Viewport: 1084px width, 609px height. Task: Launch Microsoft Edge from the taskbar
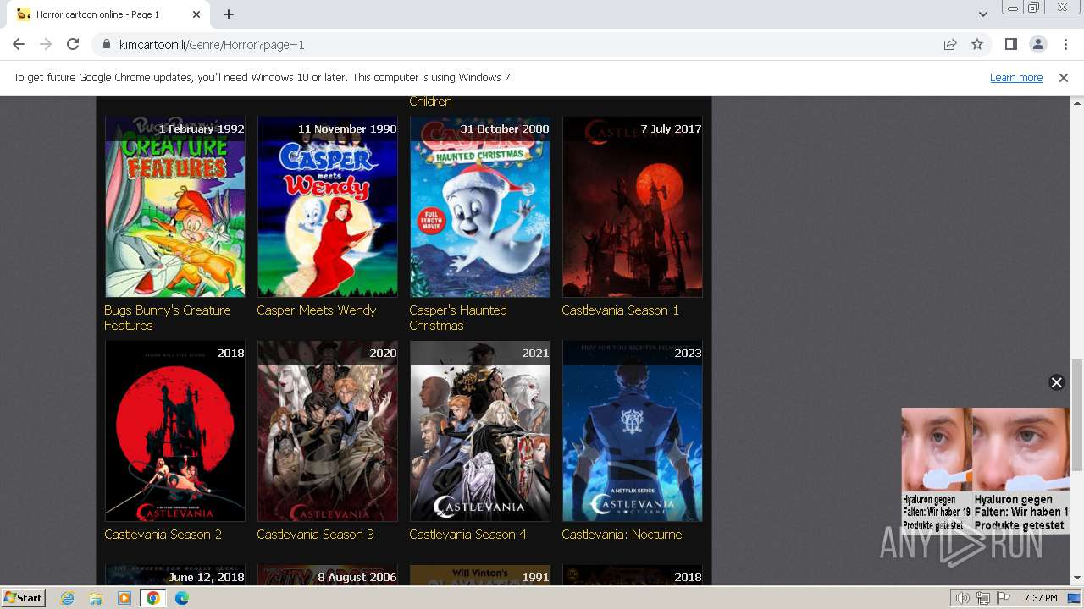click(182, 598)
